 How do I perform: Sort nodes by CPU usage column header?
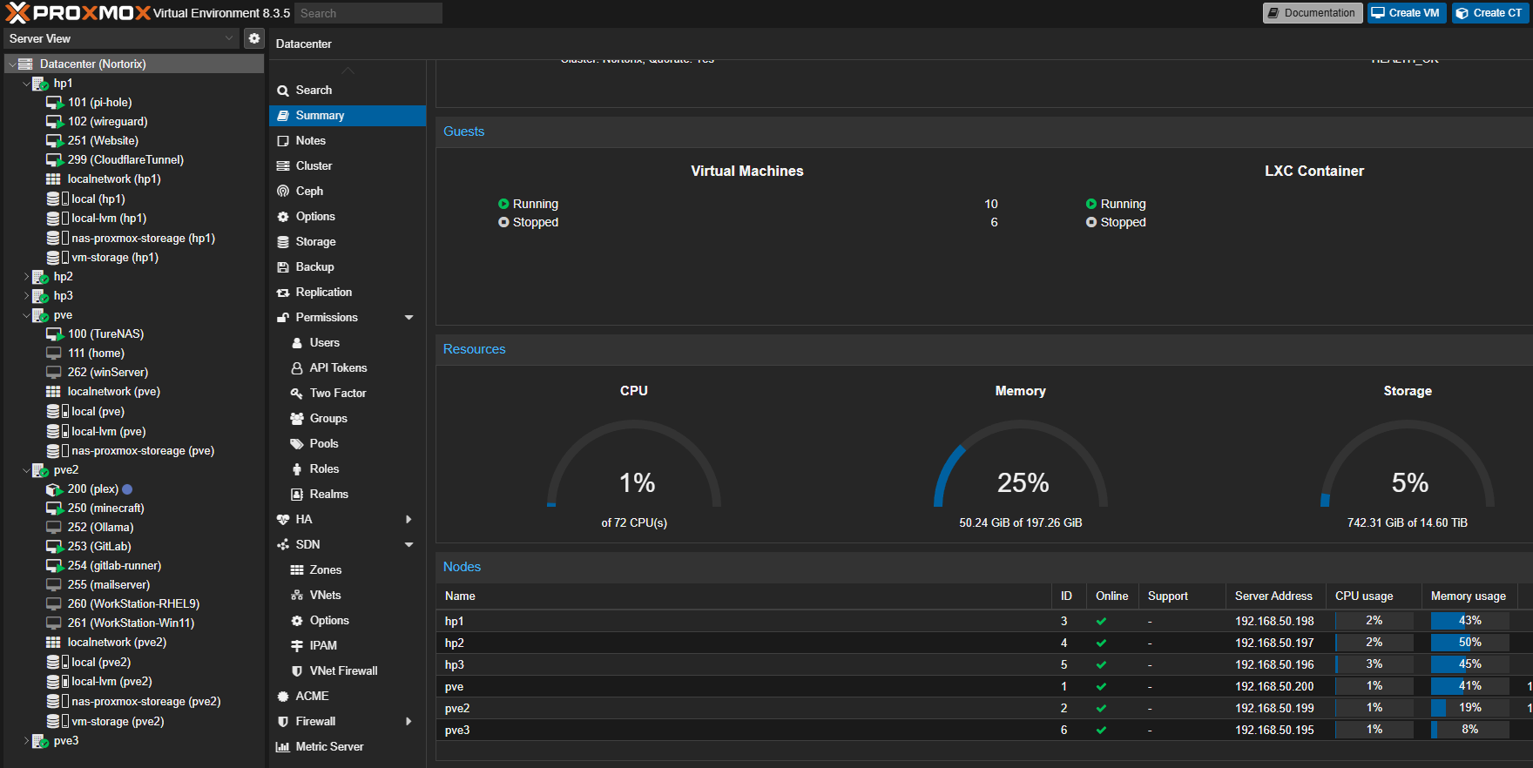tap(1374, 596)
